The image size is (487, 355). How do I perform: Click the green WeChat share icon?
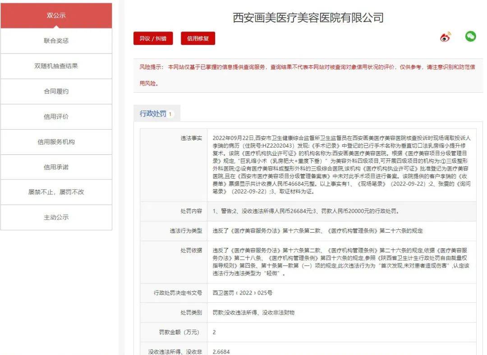pyautogui.click(x=470, y=36)
